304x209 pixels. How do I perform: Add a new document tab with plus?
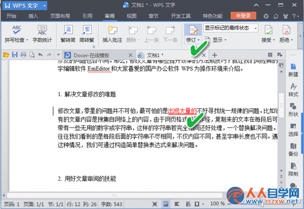(215, 55)
